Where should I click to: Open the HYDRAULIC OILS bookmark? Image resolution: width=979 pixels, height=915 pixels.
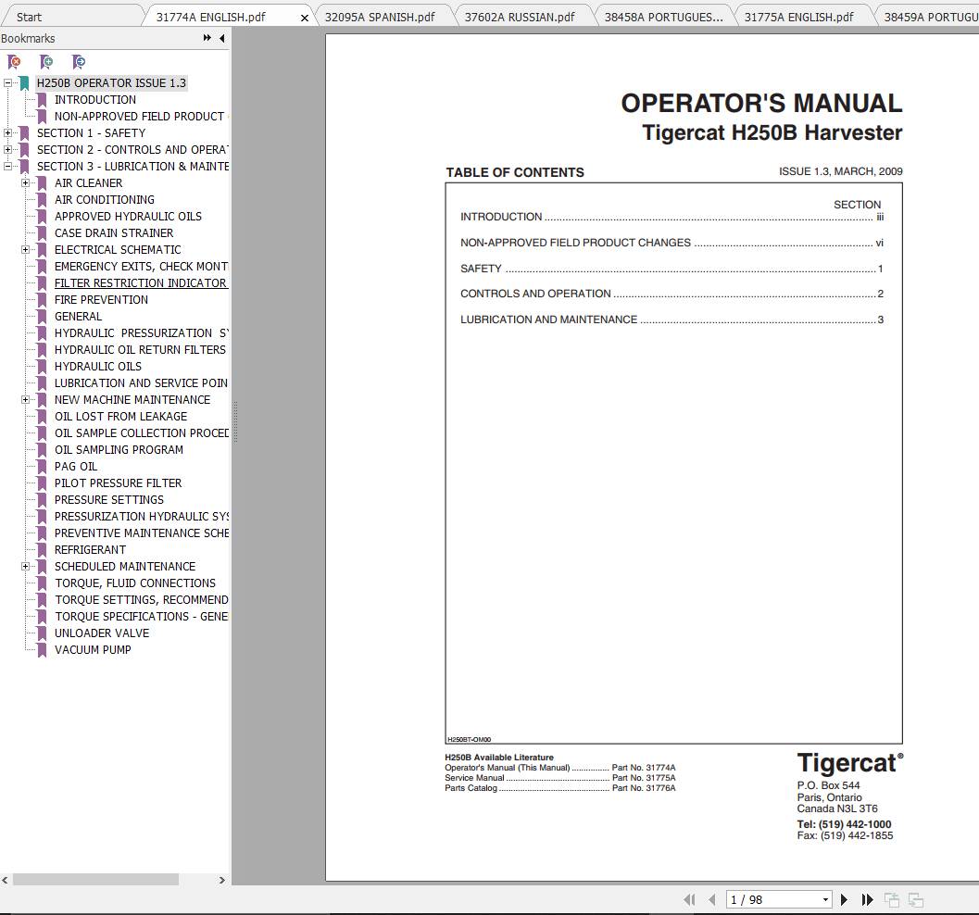tap(97, 366)
